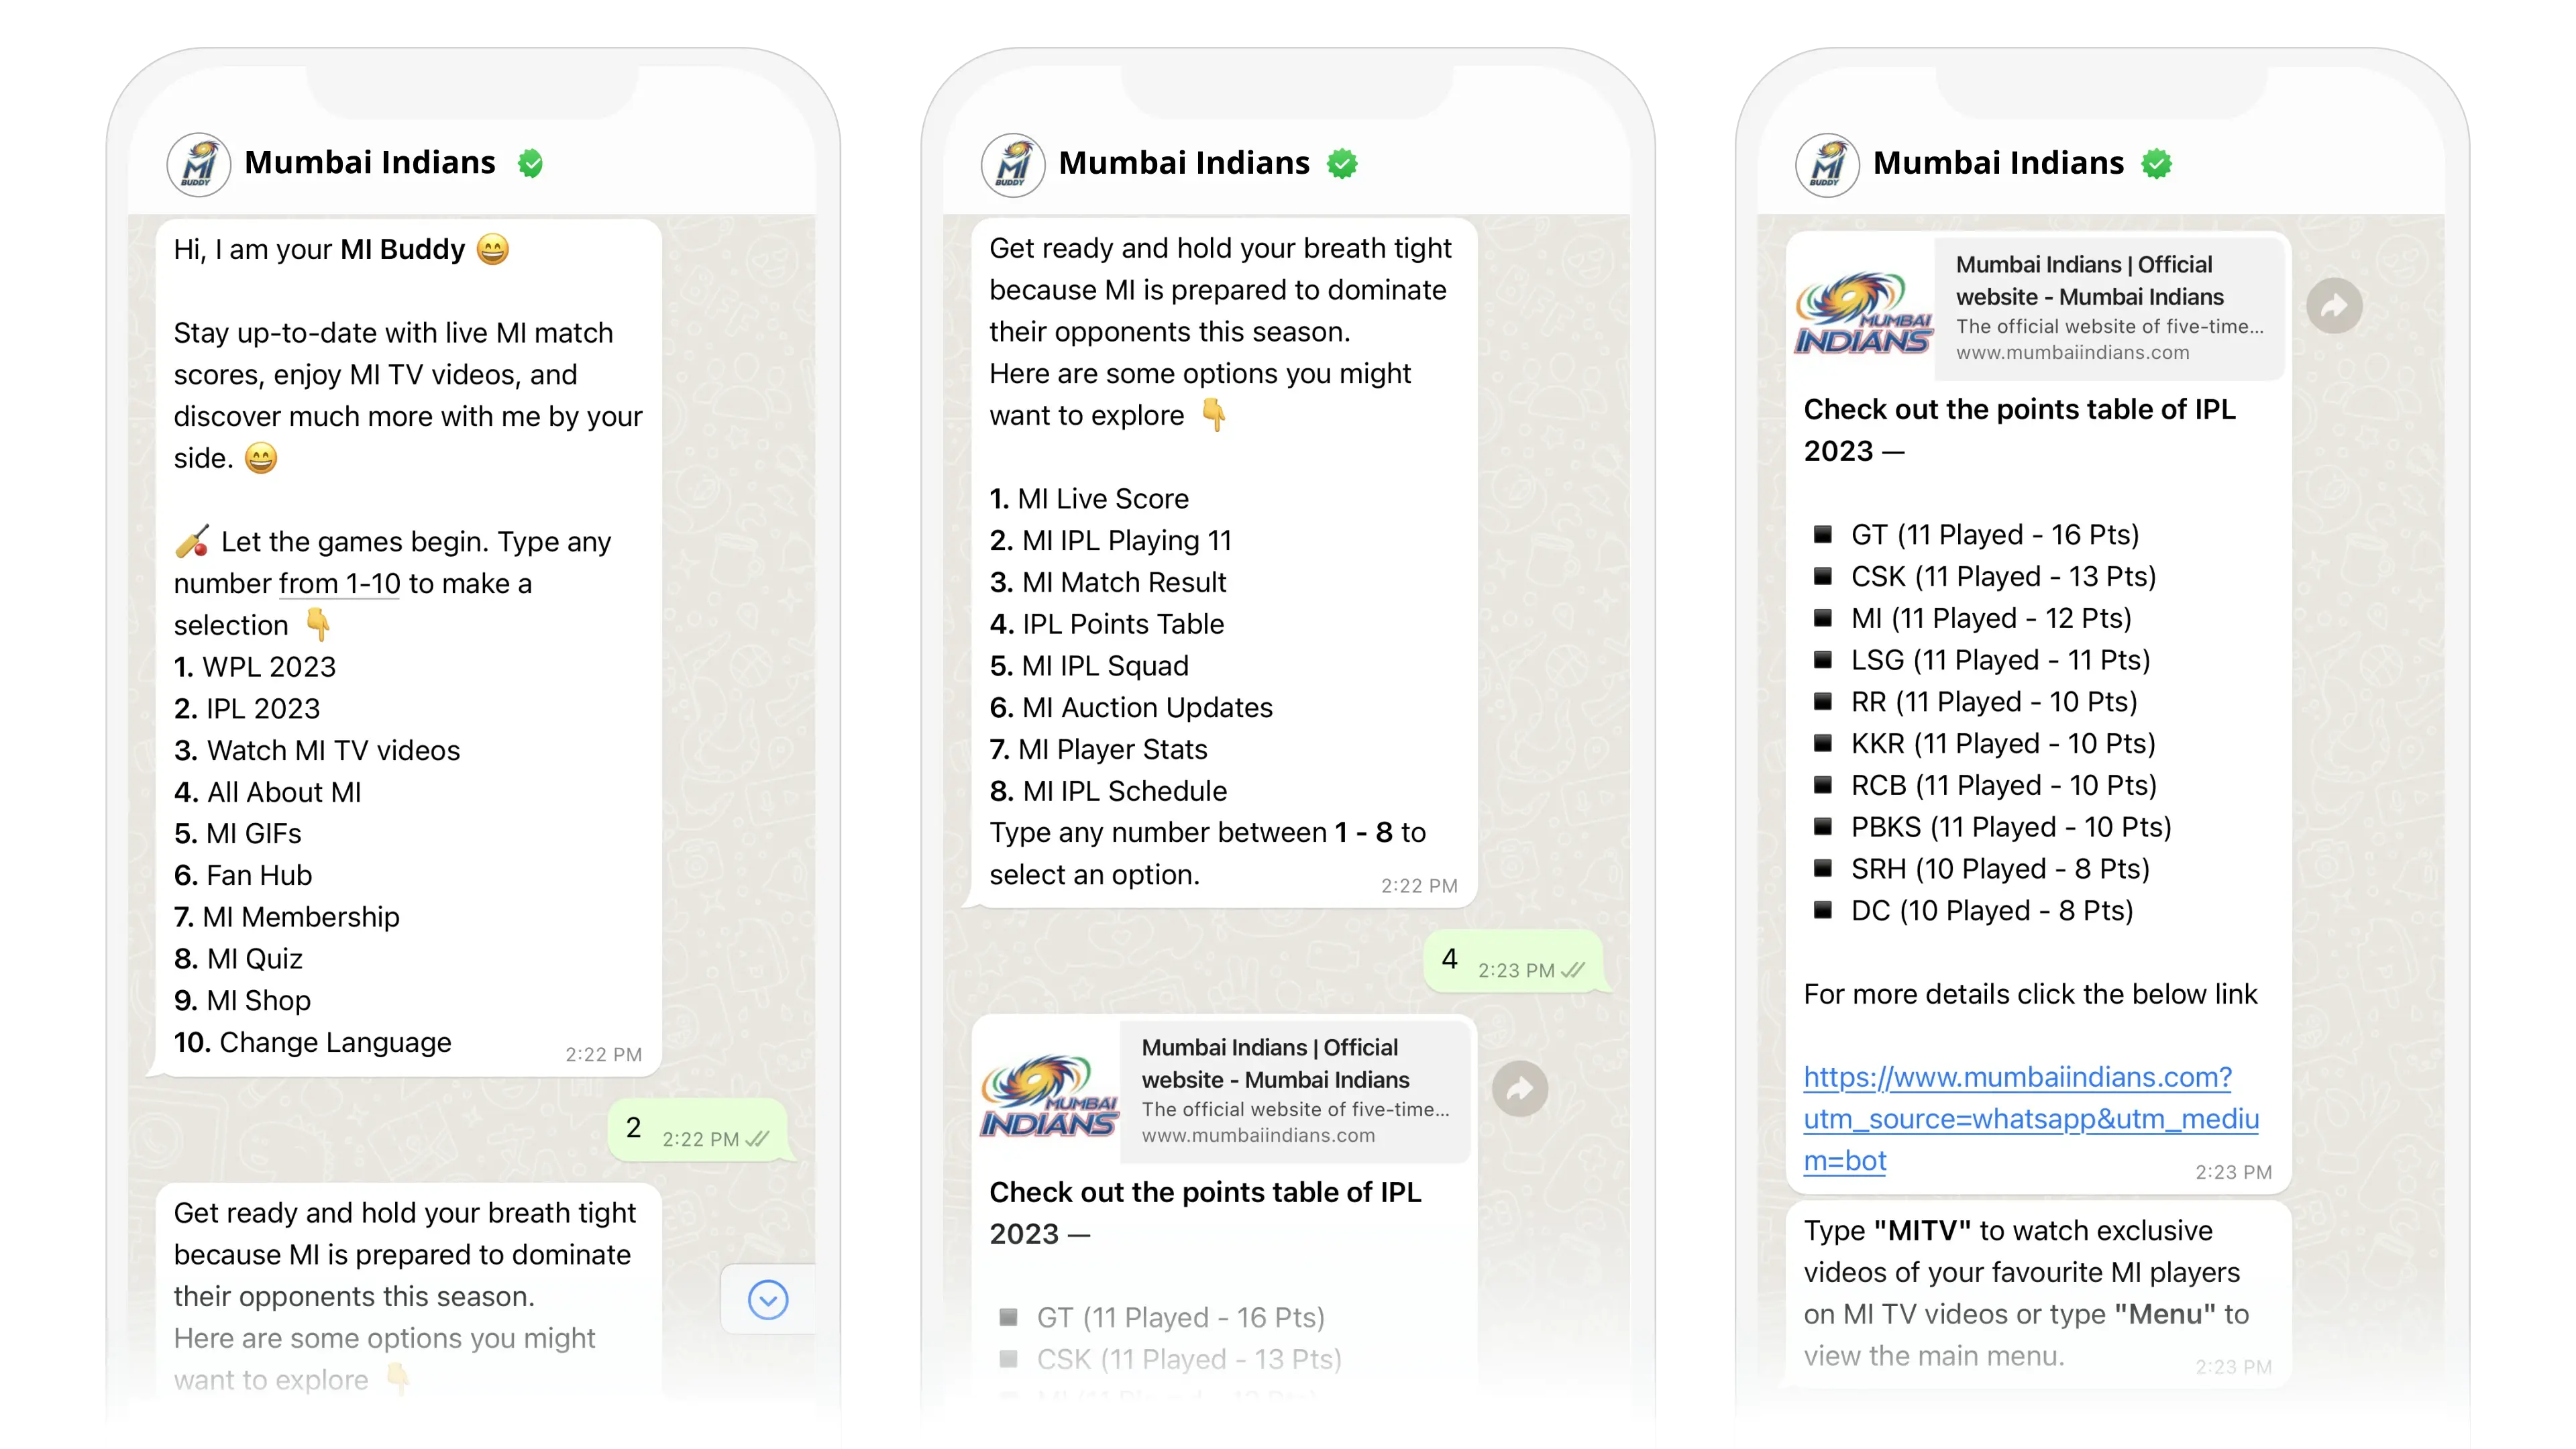The width and height of the screenshot is (2576, 1449).
Task: Click MI Buddy avatar in left phone header
Action: pyautogui.click(x=199, y=164)
